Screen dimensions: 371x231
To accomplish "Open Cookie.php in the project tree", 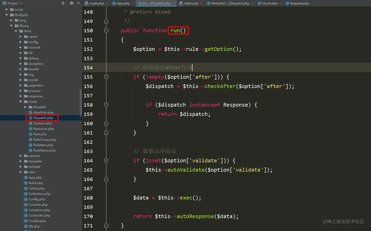I will point(35,221).
